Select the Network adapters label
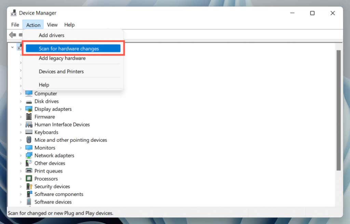The image size is (350, 224). pyautogui.click(x=54, y=155)
